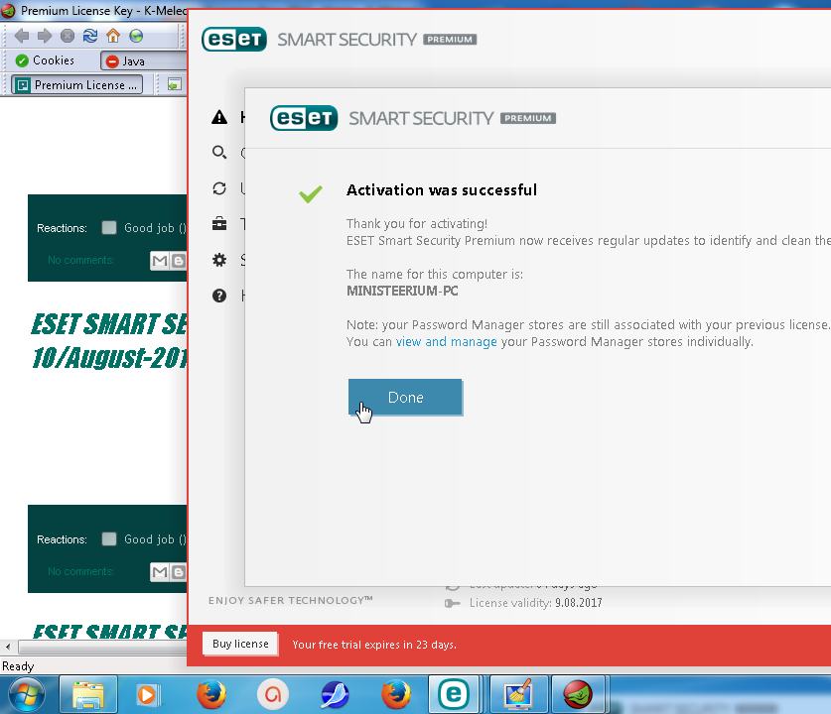The image size is (831, 714).
Task: Click the Done button
Action: 405,397
